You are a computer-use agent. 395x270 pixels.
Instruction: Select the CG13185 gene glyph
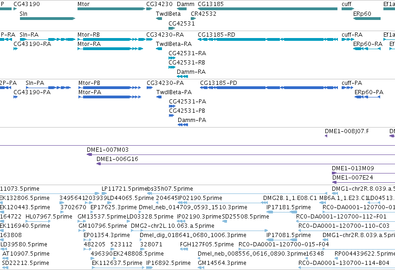pyautogui.click(x=267, y=9)
